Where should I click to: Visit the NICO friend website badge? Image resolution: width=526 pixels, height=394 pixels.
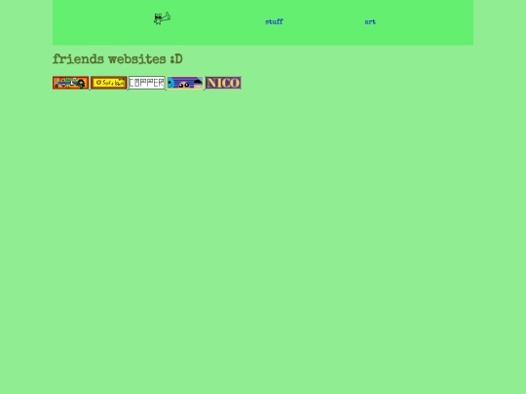coord(223,83)
